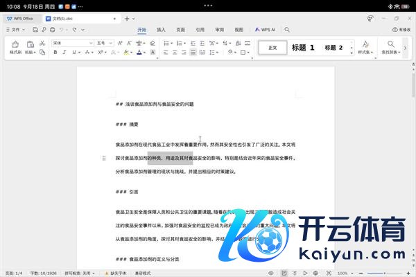Image resolution: width=416 pixels, height=277 pixels.
Task: Switch to the 插入 ribbon tab
Action: pyautogui.click(x=161, y=30)
